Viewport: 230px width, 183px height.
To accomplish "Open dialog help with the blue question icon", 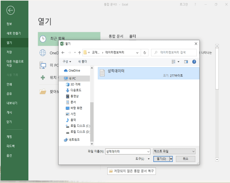I will tap(194, 61).
